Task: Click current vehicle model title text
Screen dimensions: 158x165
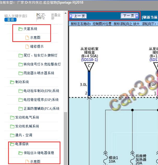Action: pyautogui.click(x=42, y=2)
